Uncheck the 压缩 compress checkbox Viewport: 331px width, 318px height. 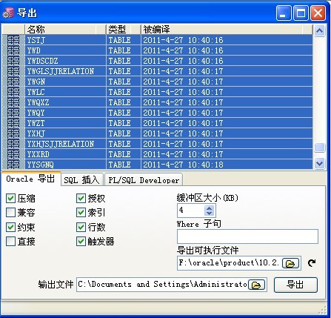click(10, 198)
